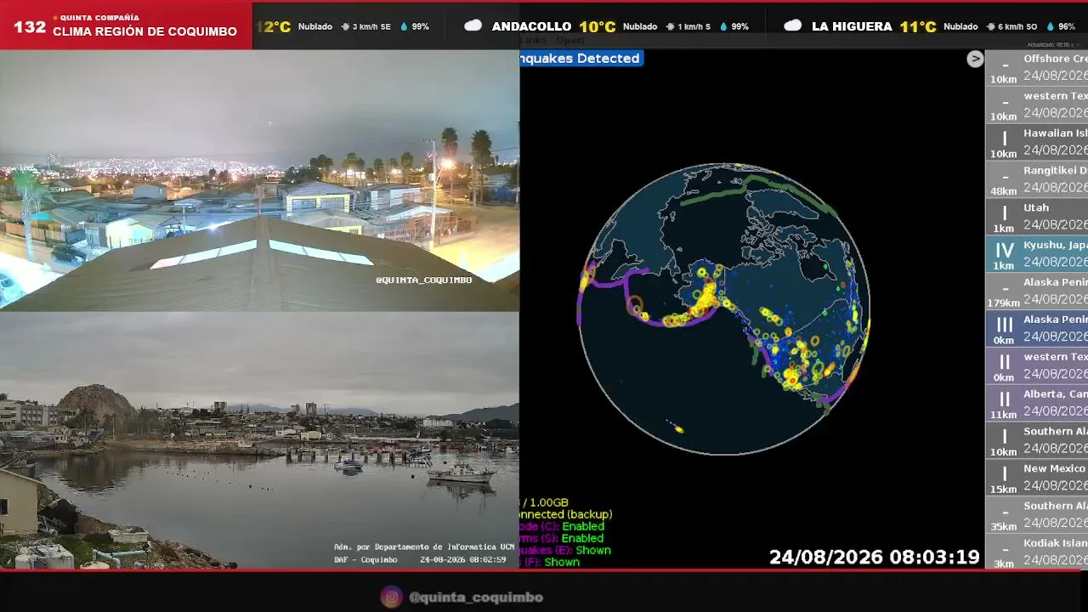Select the Alaska Peninsula intensity III badge
This screenshot has height=612, width=1088.
coord(1004,329)
